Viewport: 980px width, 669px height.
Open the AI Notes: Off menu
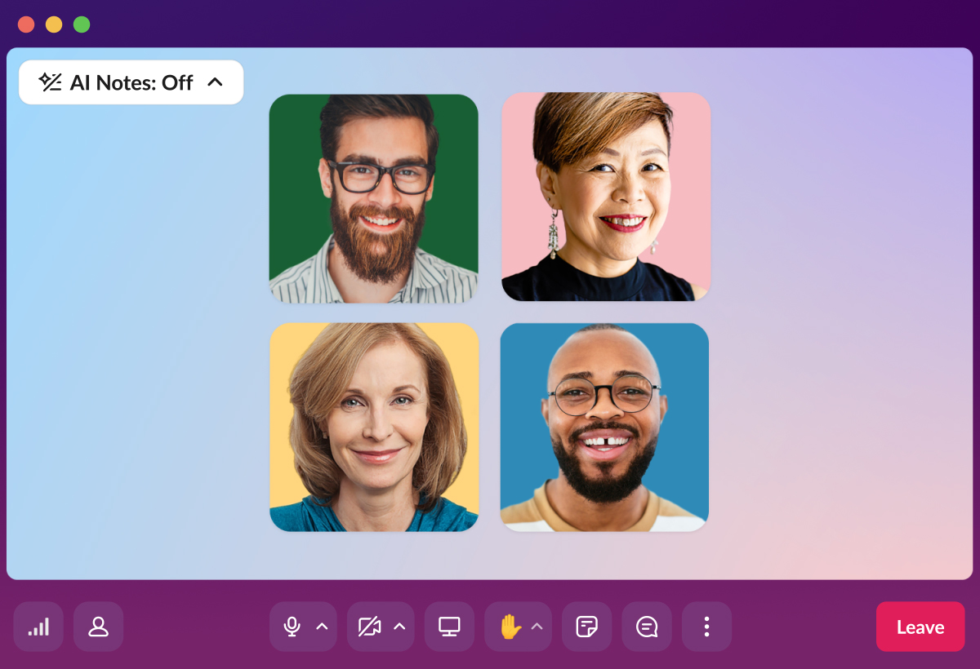click(131, 82)
